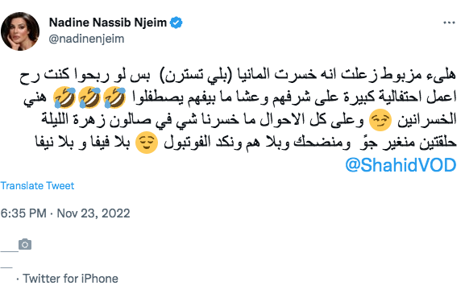This screenshot has height=298, width=465.
Task: Click Translate Tweet
Action: point(37,185)
